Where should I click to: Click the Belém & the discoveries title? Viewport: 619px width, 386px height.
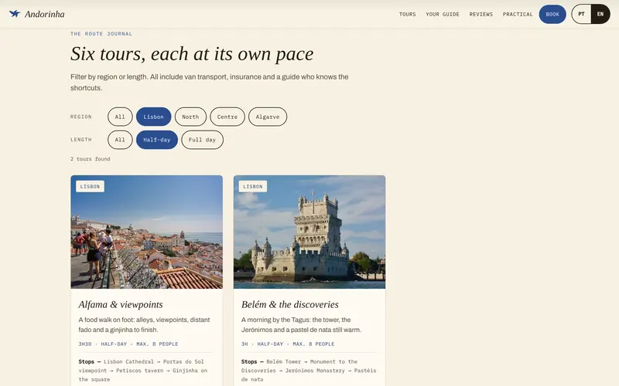pos(289,304)
